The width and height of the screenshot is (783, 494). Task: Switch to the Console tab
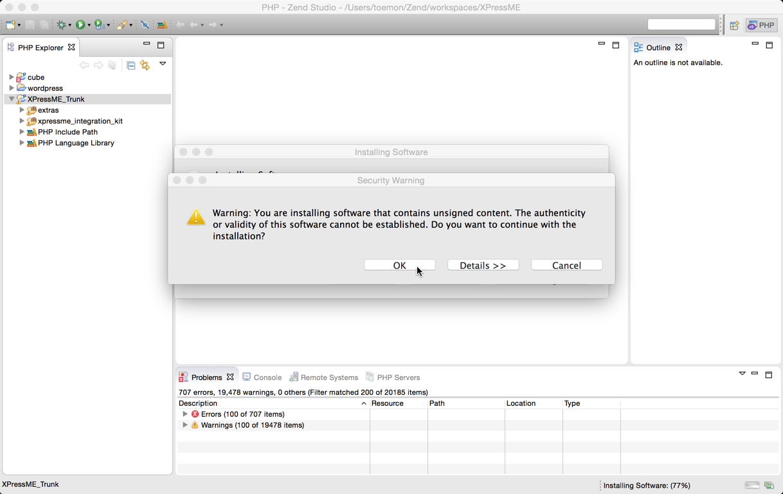262,377
